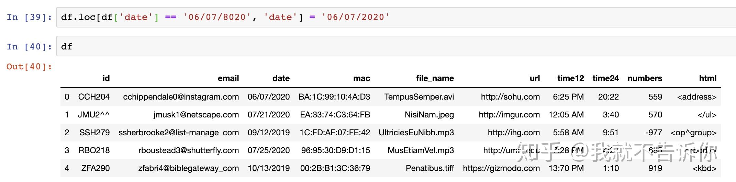Click the email column header
Viewport: 736px width, 182px height.
point(228,78)
